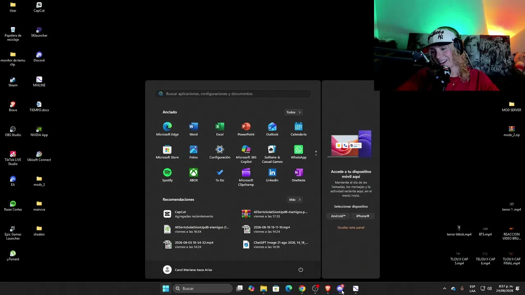This screenshot has height=295, width=525.
Task: Select the Epic Games Launcher desktop icon
Action: pos(13,233)
